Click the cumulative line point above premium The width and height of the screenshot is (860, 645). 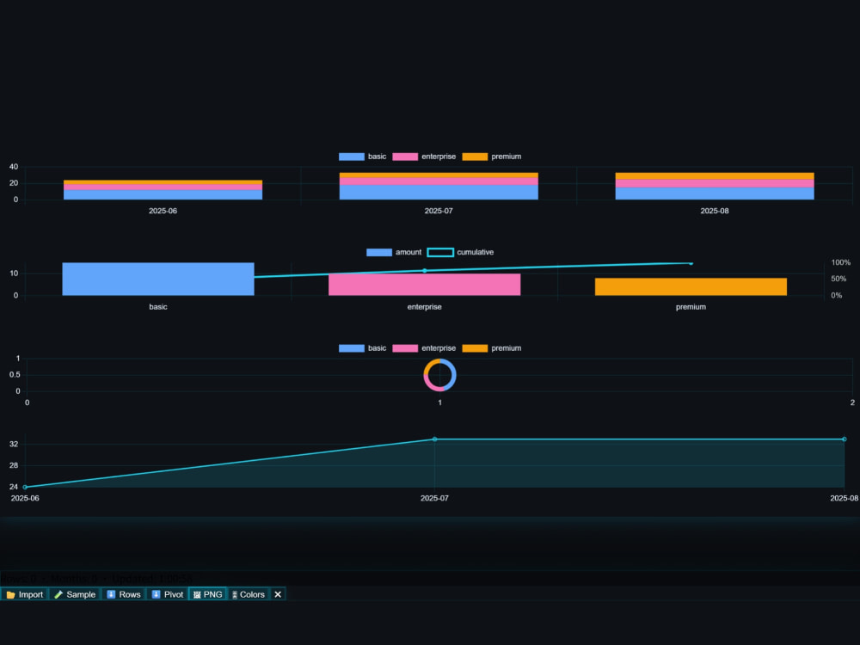click(691, 264)
